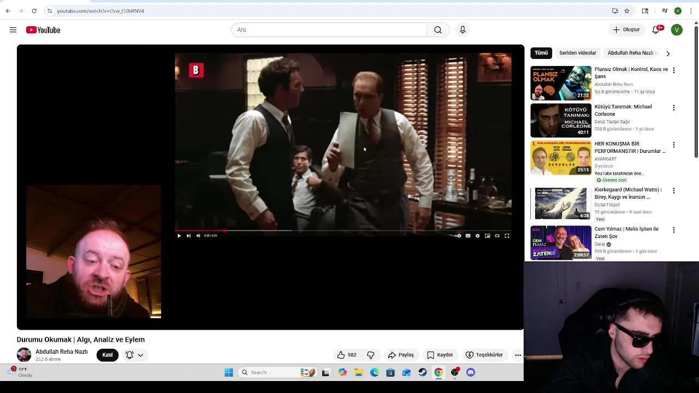Open more actions ellipsis below video
Screen dimensions: 699x393
tap(518, 355)
